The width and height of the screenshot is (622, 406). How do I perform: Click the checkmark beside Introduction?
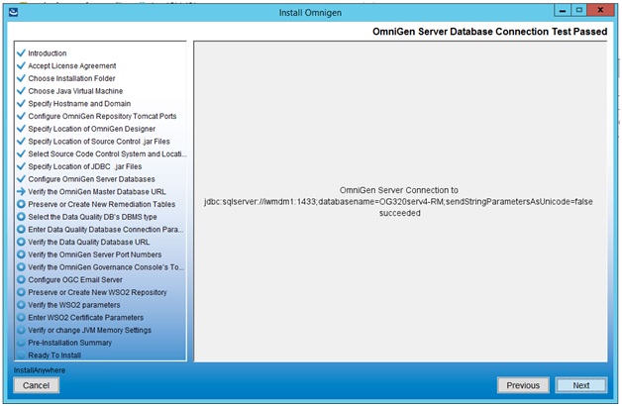(22, 52)
